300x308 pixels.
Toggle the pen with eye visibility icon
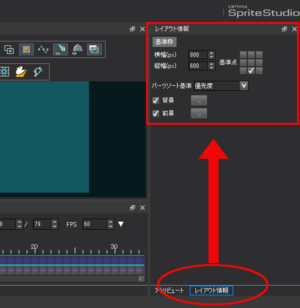[60, 49]
